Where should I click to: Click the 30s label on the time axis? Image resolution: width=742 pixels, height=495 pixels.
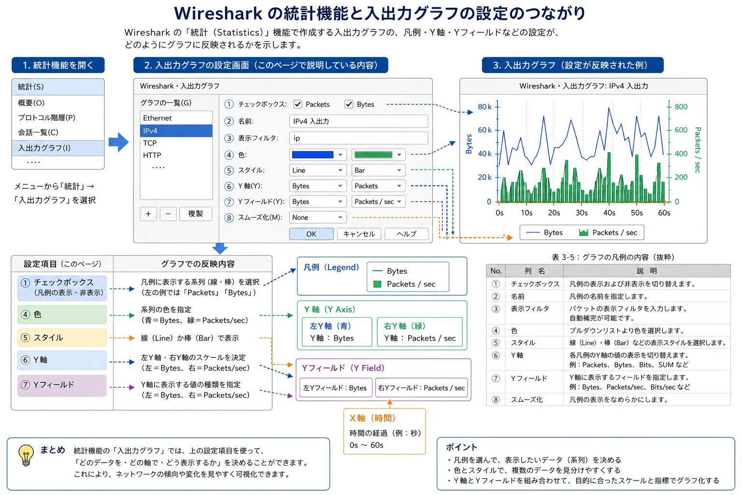(x=582, y=213)
